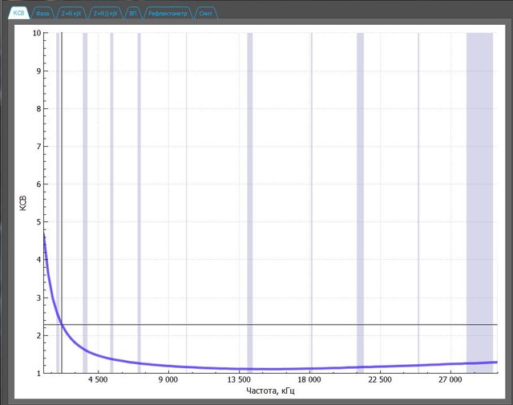The width and height of the screenshot is (513, 405).
Task: Click the shaded band just left of 22 500
Action: click(360, 160)
